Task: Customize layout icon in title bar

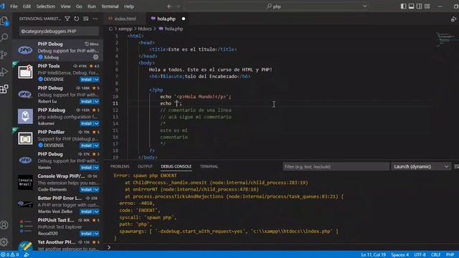Action: (x=427, y=6)
